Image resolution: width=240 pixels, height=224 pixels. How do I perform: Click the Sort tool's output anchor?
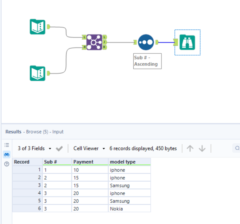pos(157,42)
